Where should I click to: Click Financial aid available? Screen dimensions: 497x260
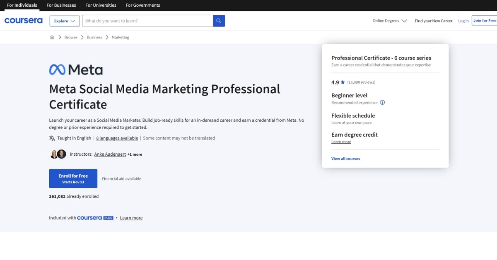tap(122, 179)
